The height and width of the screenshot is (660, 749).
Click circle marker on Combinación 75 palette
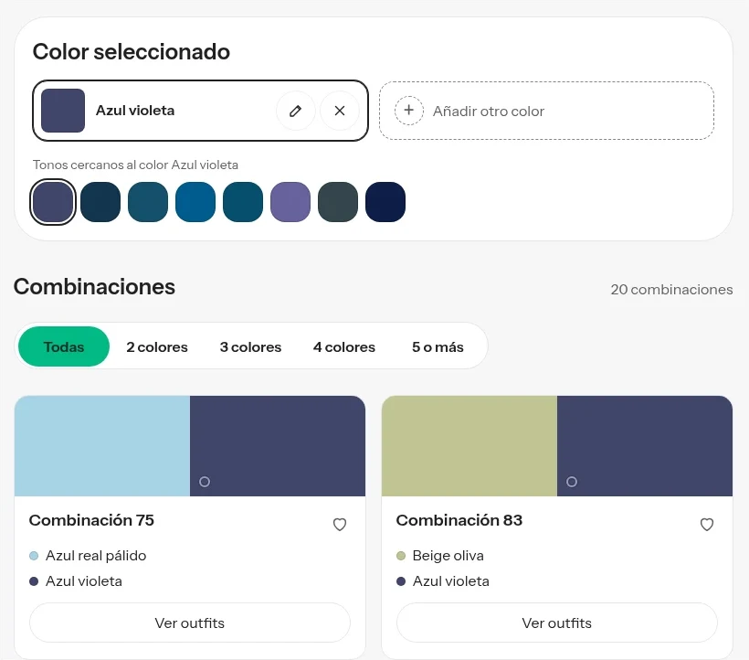pos(205,482)
